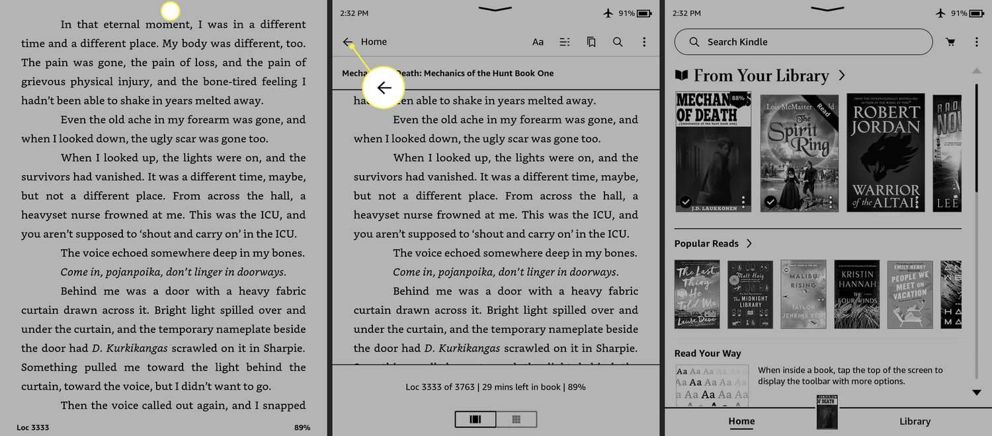Tap the Aa font sample image under Read Your Way
Viewport: 992px width, 436px height.
[x=712, y=385]
